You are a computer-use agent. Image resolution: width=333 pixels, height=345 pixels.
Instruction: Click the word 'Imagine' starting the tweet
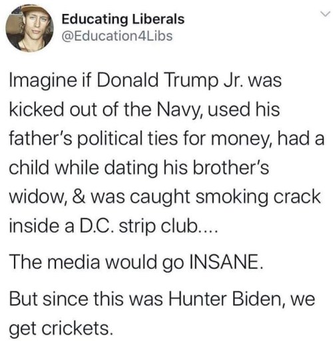[43, 81]
